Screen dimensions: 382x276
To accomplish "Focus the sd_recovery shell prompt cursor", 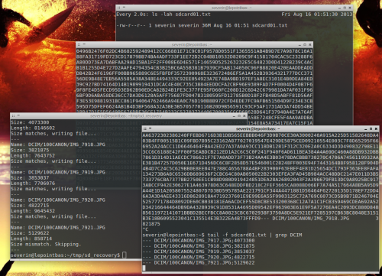I will [125, 255].
